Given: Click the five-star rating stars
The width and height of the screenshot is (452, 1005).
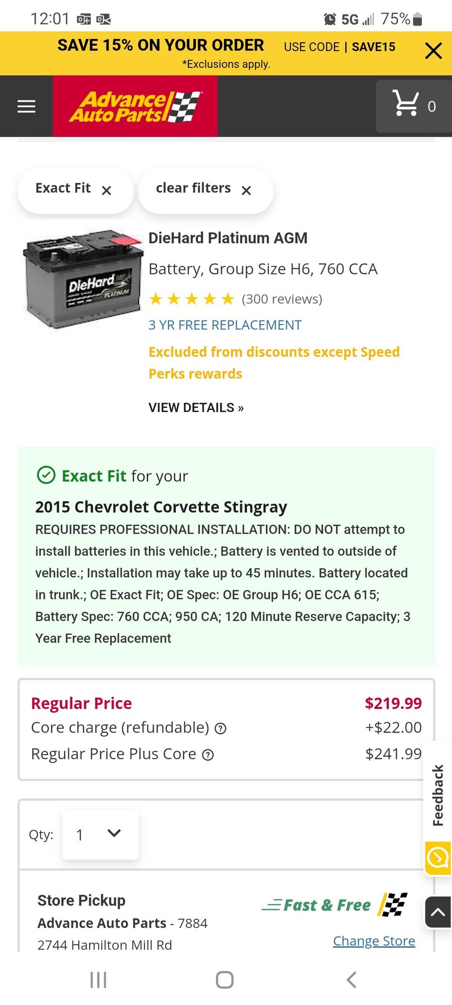Looking at the screenshot, I should pos(192,298).
